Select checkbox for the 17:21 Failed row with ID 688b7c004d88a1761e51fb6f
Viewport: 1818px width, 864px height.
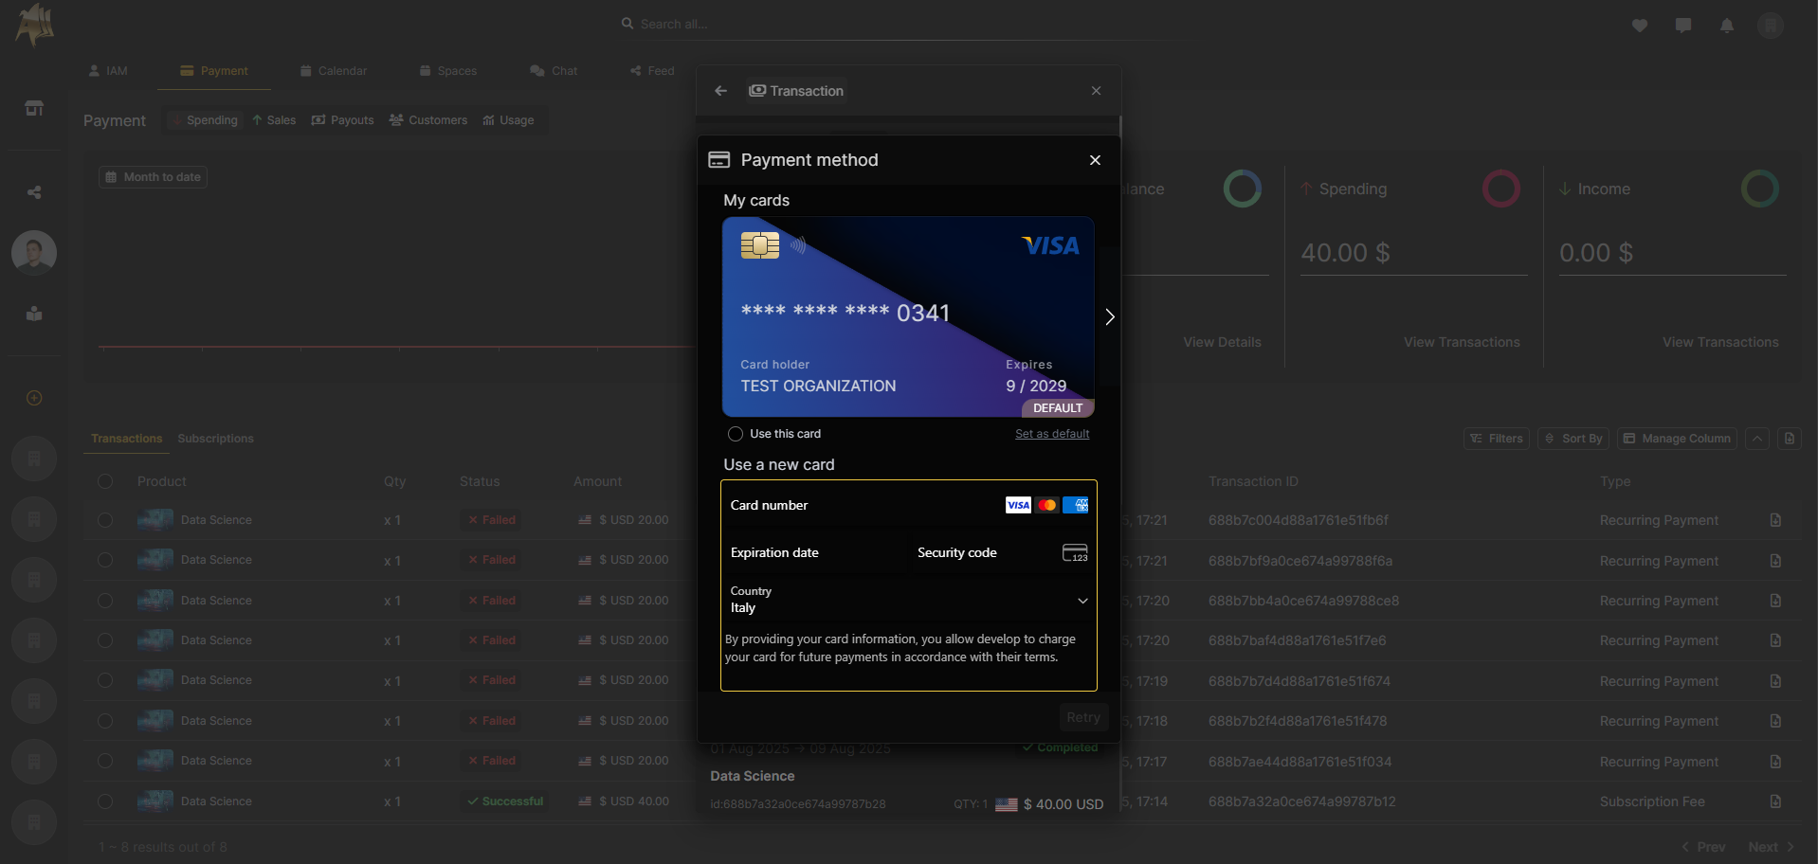(105, 520)
